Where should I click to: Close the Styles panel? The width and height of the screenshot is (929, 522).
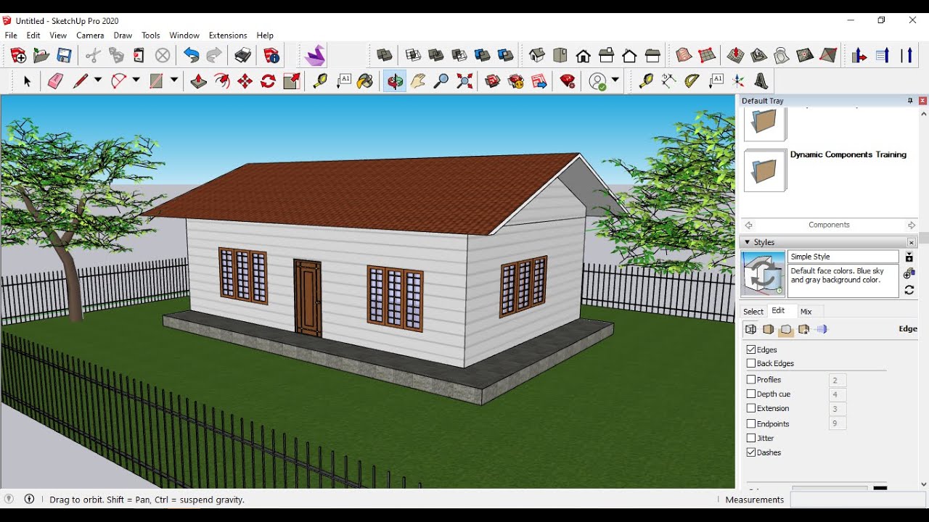click(x=912, y=242)
